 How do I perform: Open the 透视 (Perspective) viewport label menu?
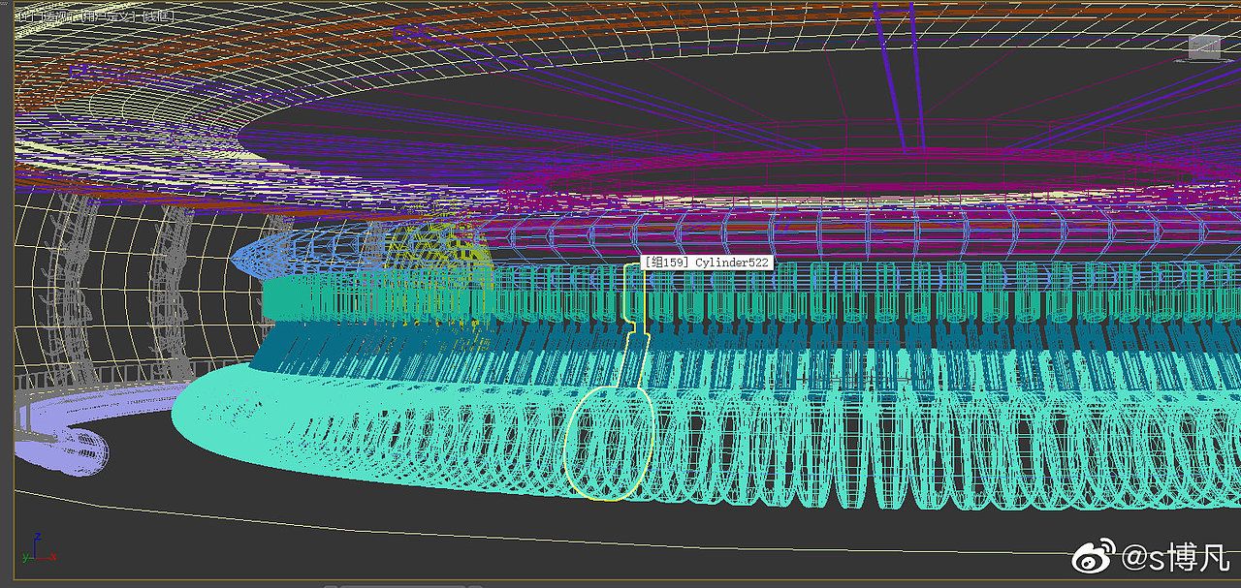[x=57, y=16]
